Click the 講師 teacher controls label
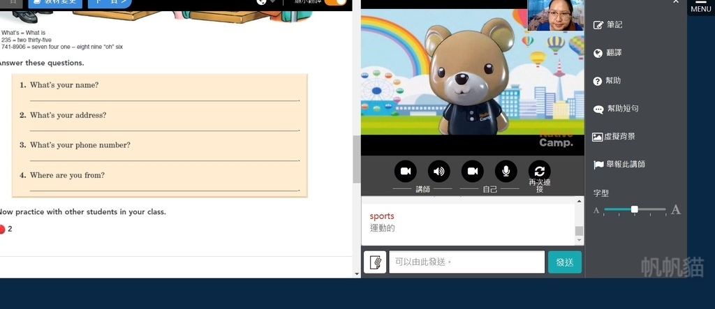Image resolution: width=715 pixels, height=309 pixels. [422, 189]
